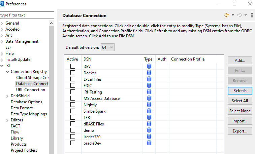Click the forward navigation arrow icon

click(x=240, y=15)
